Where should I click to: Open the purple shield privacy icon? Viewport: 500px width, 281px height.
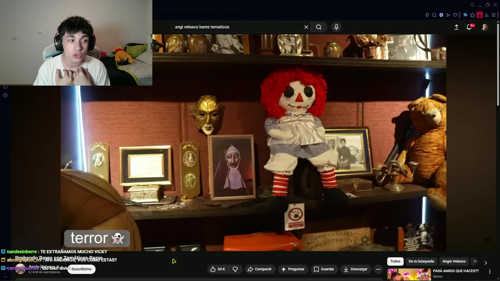pyautogui.click(x=441, y=15)
